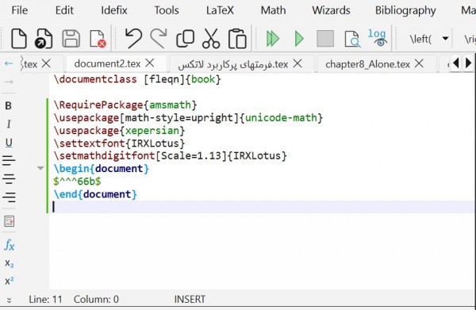Build and view with the double green arrow
Viewport: 476px width, 310px height.
tap(272, 39)
